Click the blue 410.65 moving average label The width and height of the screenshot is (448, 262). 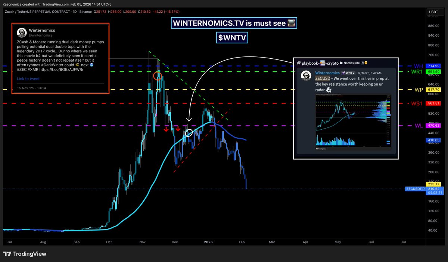pos(433,140)
